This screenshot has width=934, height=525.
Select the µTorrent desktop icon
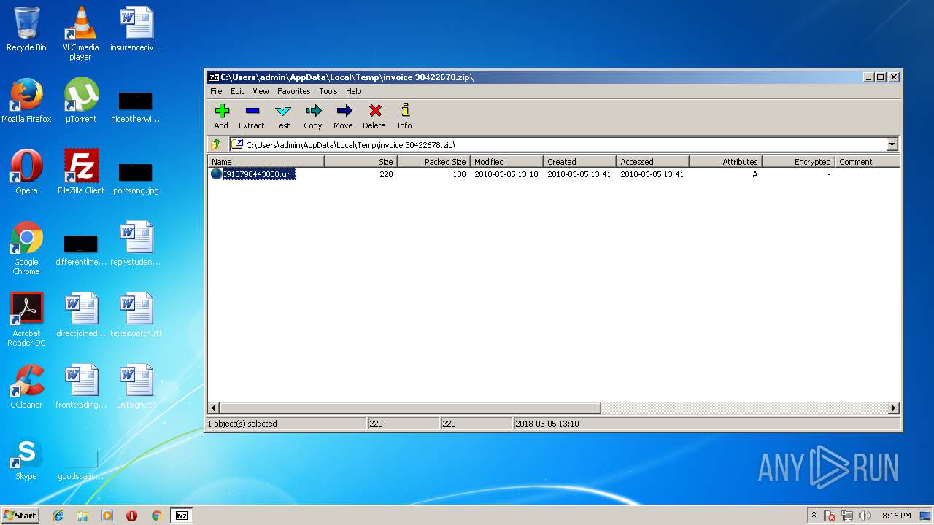(80, 101)
